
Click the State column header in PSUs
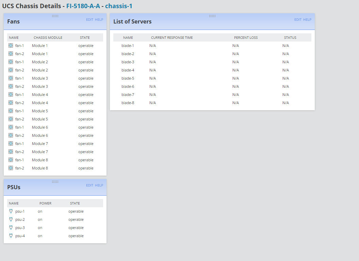75,203
